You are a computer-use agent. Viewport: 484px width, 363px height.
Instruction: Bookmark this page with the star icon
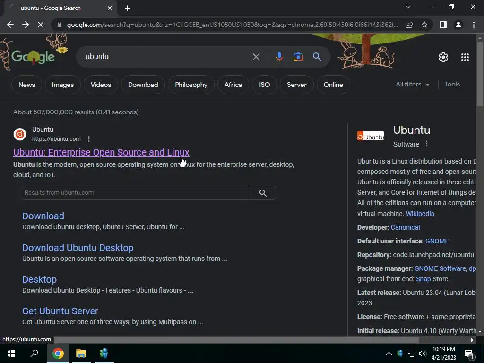424,25
